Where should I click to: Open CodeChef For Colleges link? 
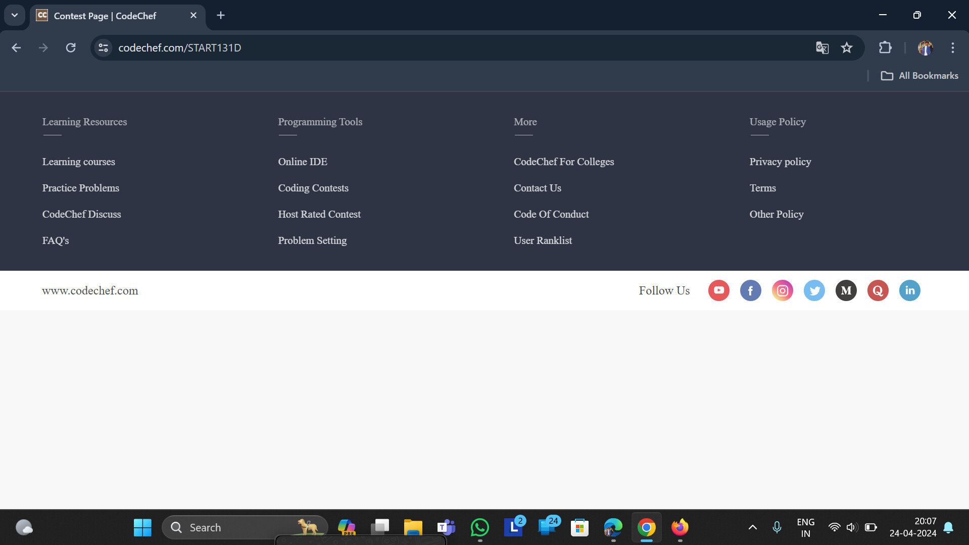point(564,162)
